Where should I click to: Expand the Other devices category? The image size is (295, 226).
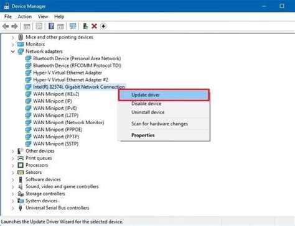coord(13,151)
